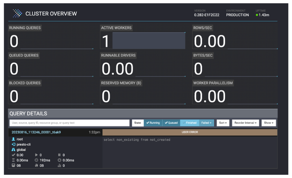Click the flame icon in the query stats
The image size is (292, 178).
37,165
